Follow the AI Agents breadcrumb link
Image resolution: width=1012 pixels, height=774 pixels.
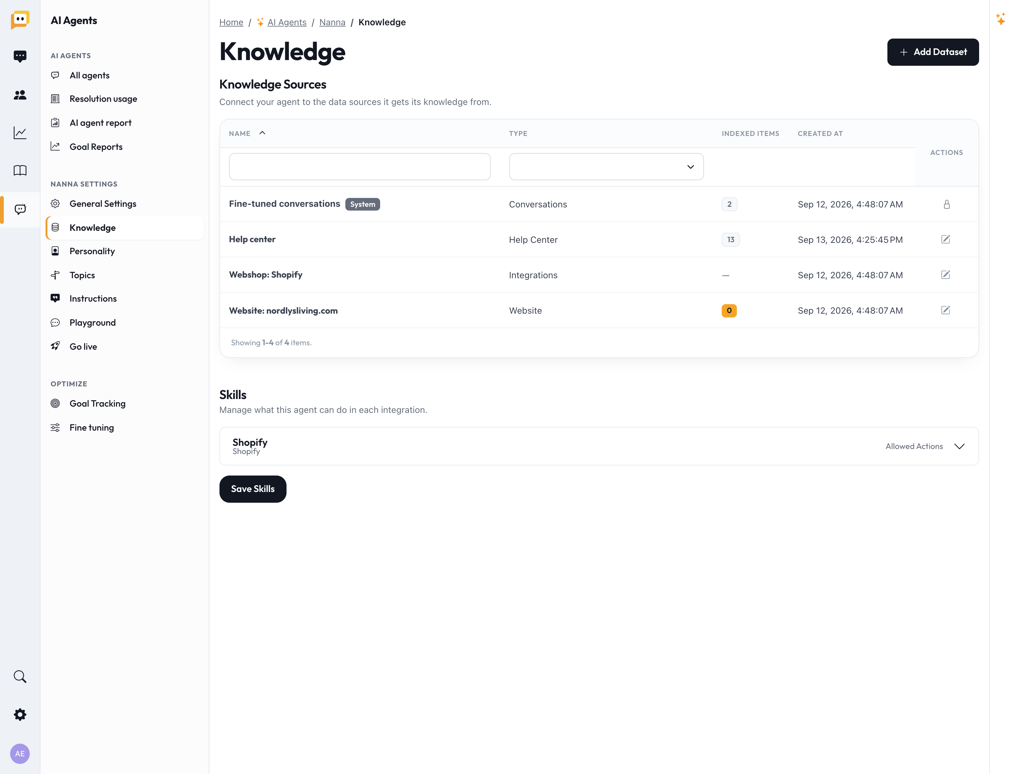(287, 22)
